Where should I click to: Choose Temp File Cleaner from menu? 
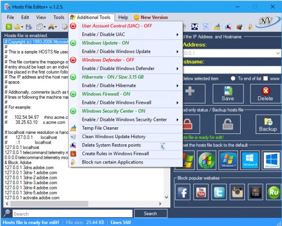[126, 128]
